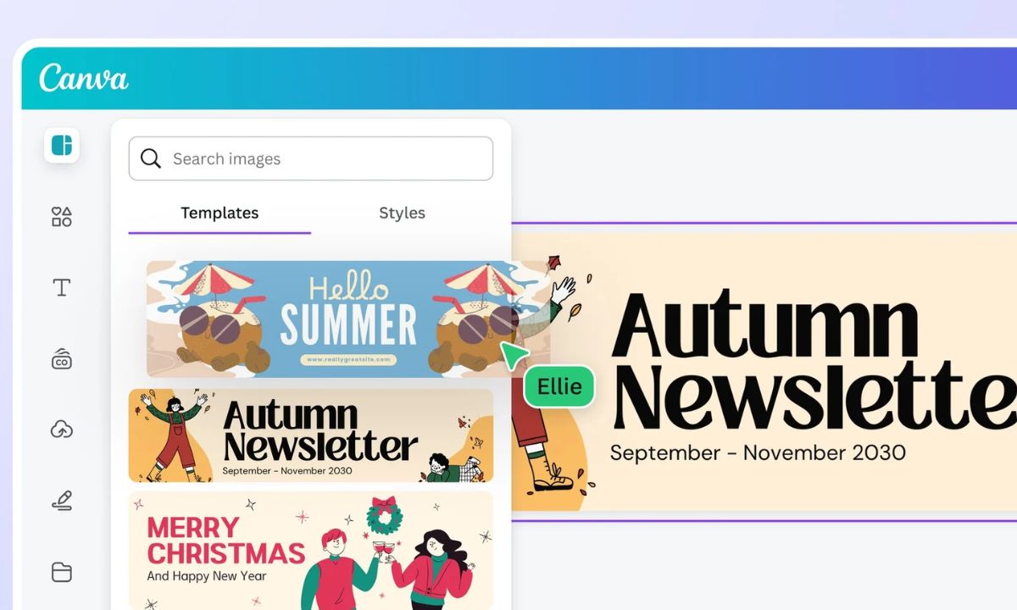
Task: Switch to the Styles tab
Action: click(402, 213)
